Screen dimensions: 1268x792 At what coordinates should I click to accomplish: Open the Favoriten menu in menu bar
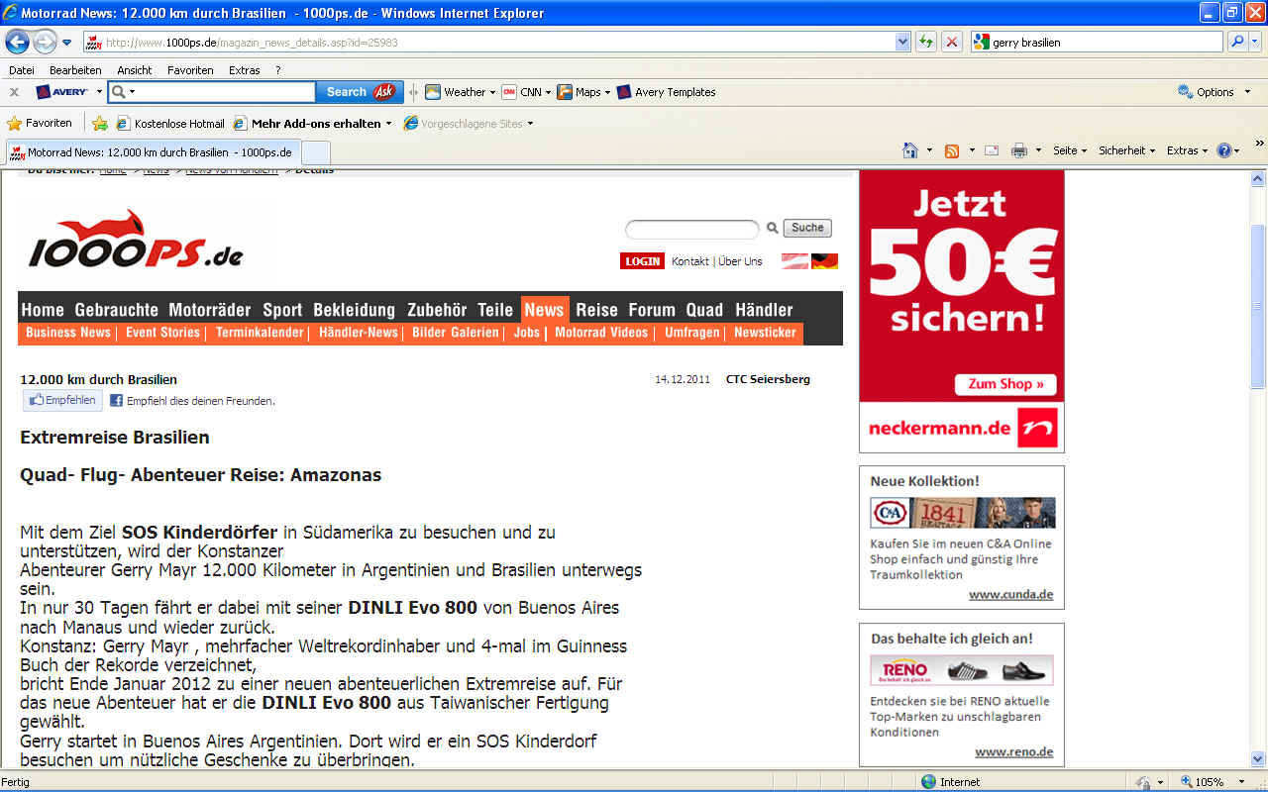(190, 70)
